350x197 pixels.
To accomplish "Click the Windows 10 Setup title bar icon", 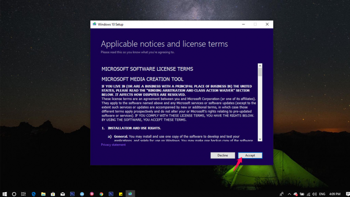I will coord(94,25).
